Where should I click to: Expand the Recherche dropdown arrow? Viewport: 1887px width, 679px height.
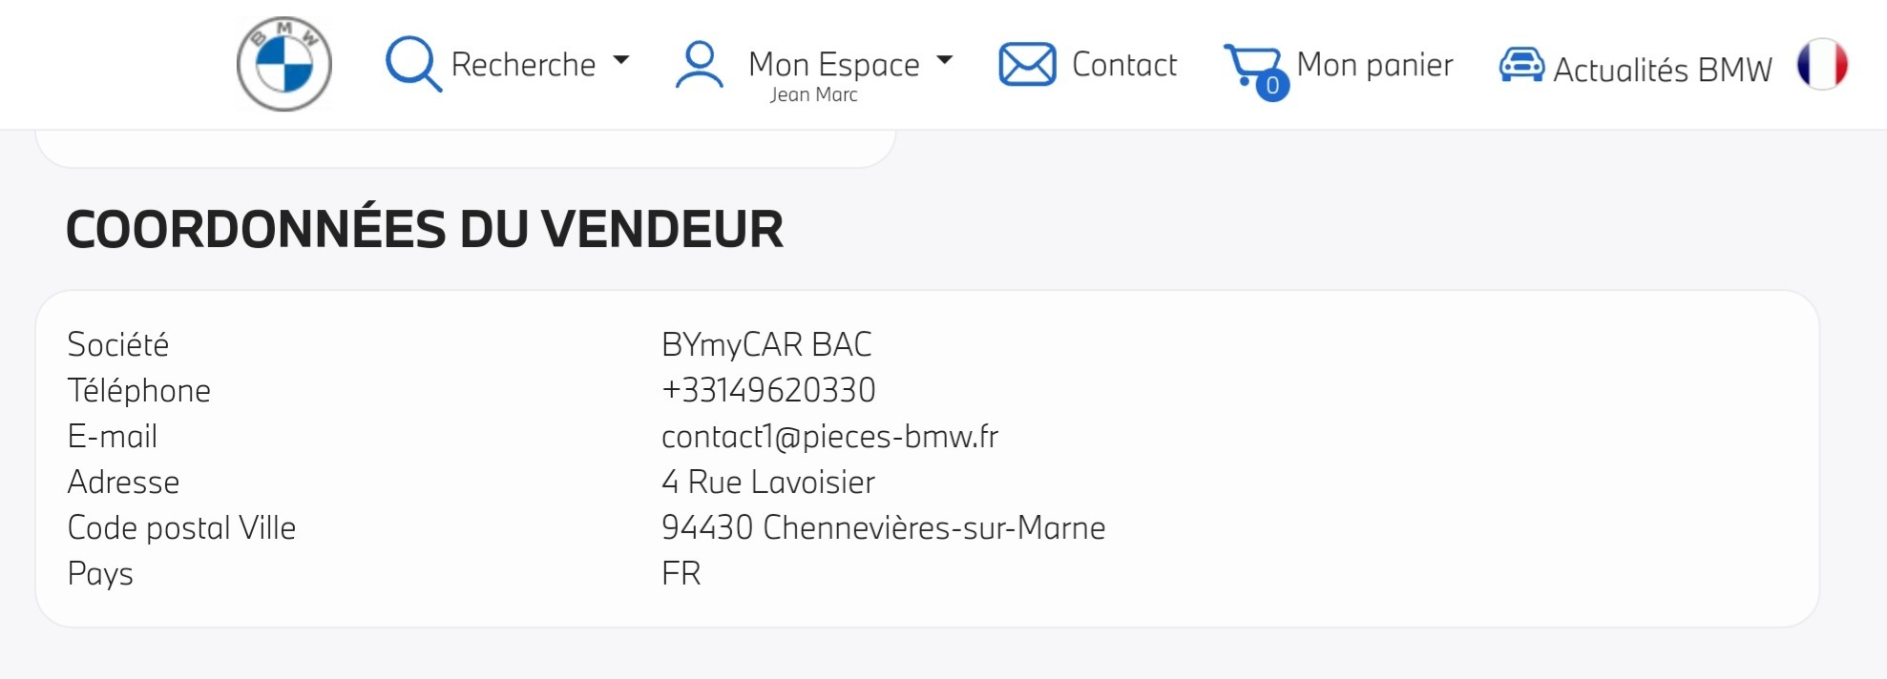point(621,60)
